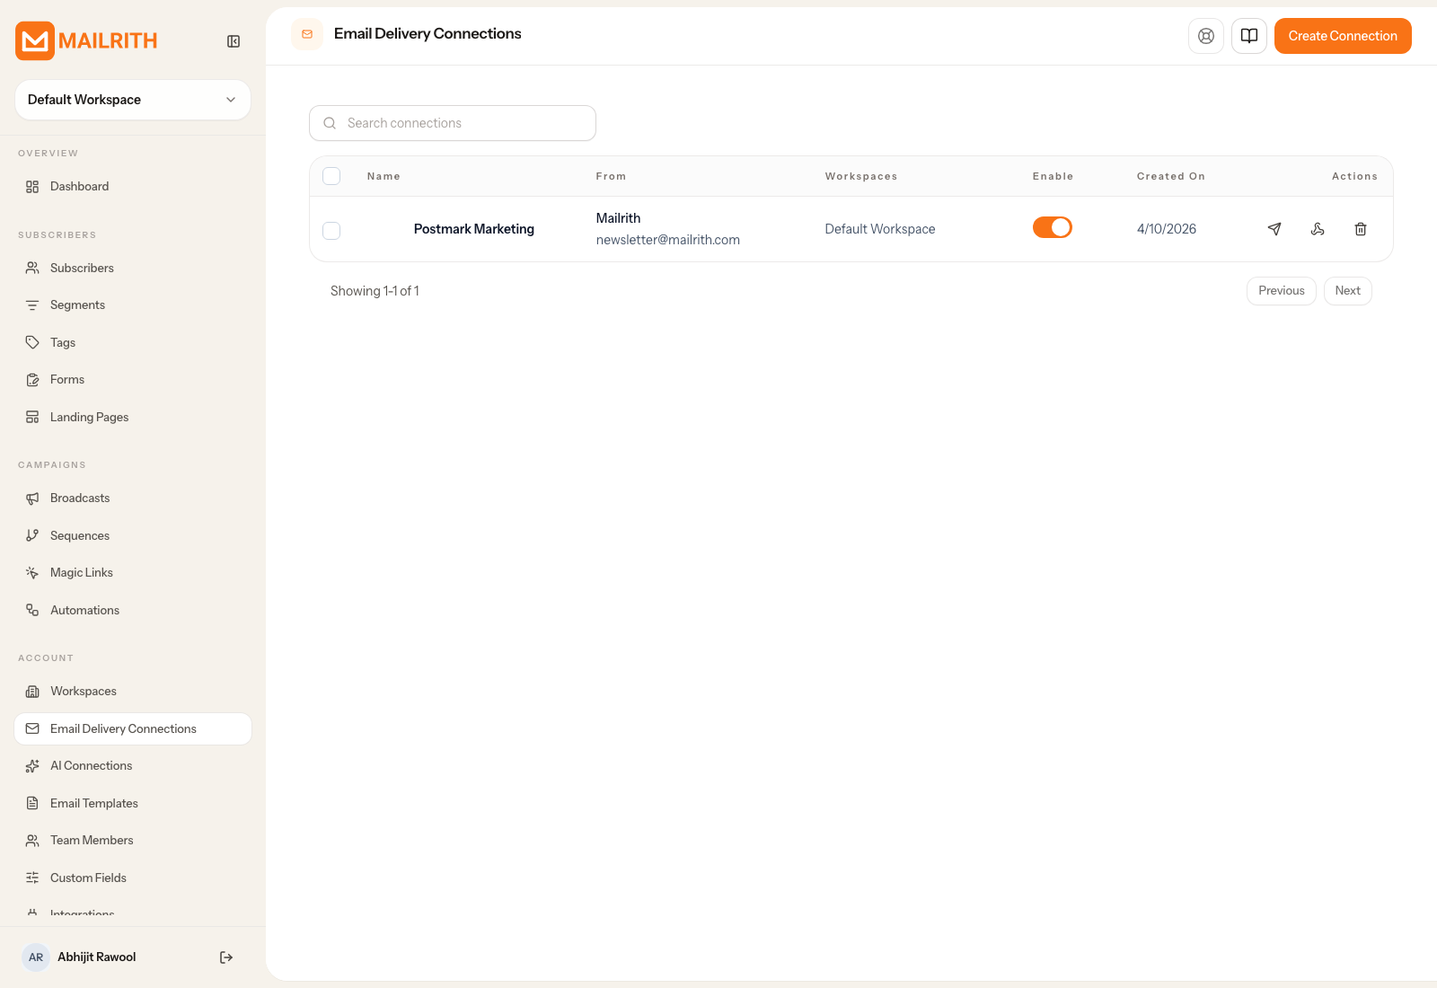The height and width of the screenshot is (988, 1437).
Task: Collapse the sidebar panel icon
Action: (x=234, y=41)
